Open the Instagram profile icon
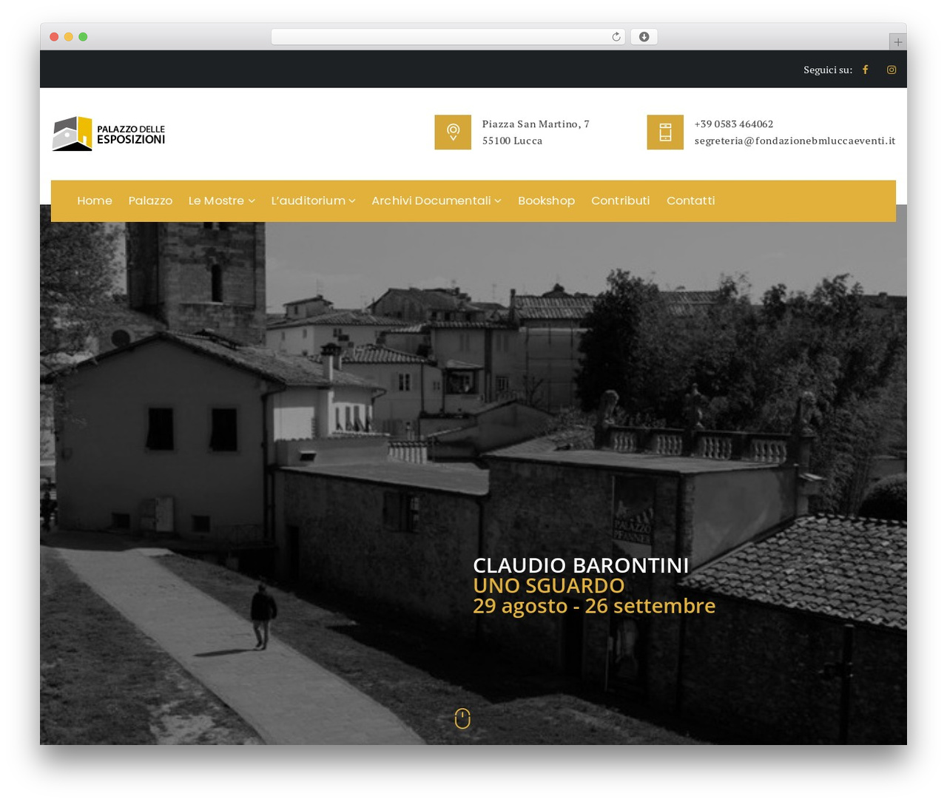The height and width of the screenshot is (802, 947). 892,70
